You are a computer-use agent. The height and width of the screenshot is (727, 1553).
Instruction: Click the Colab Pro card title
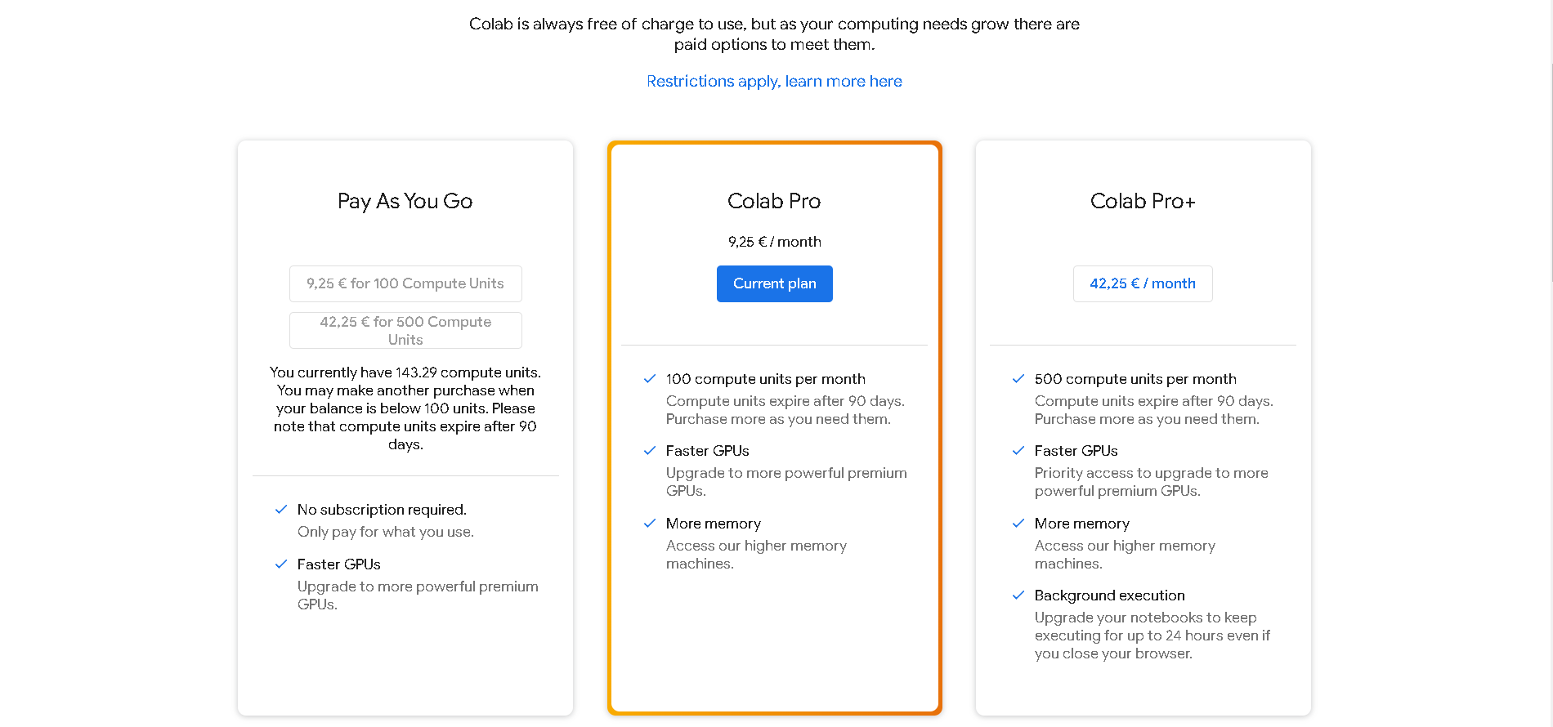774,201
